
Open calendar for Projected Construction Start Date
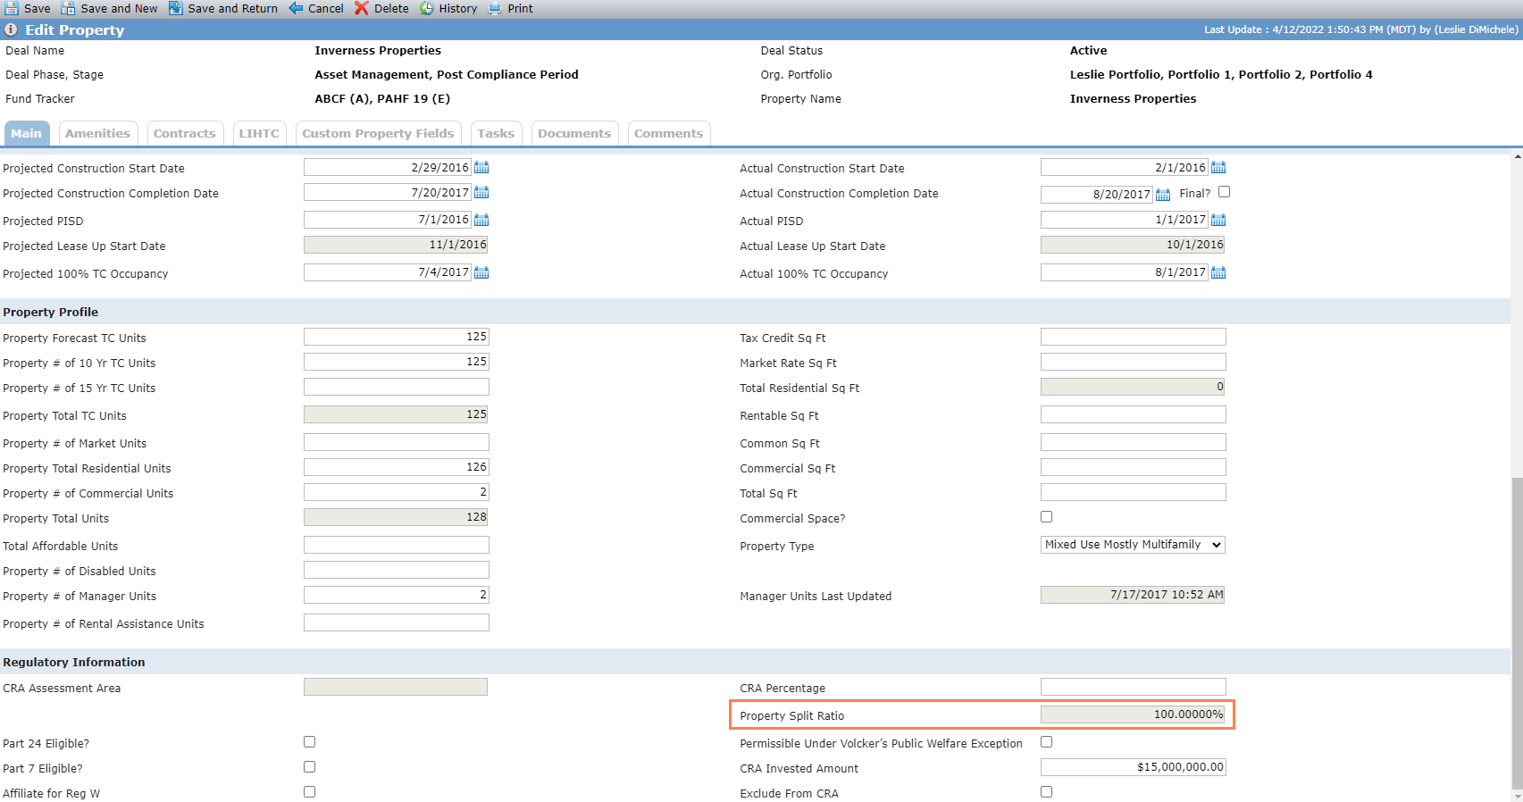[x=481, y=167]
